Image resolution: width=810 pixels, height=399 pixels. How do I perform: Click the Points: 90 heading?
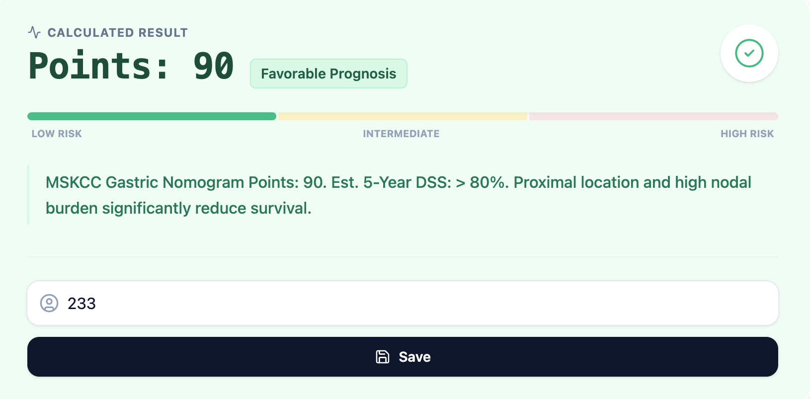[x=131, y=65]
